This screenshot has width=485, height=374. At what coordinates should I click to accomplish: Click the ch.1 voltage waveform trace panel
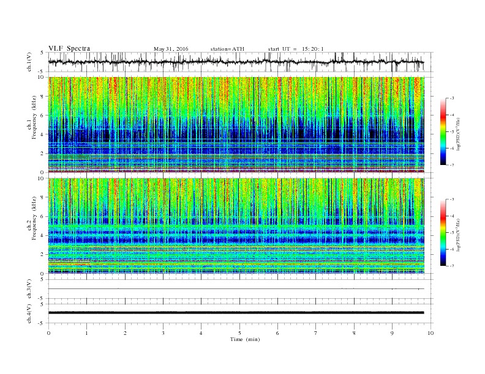coord(241,62)
